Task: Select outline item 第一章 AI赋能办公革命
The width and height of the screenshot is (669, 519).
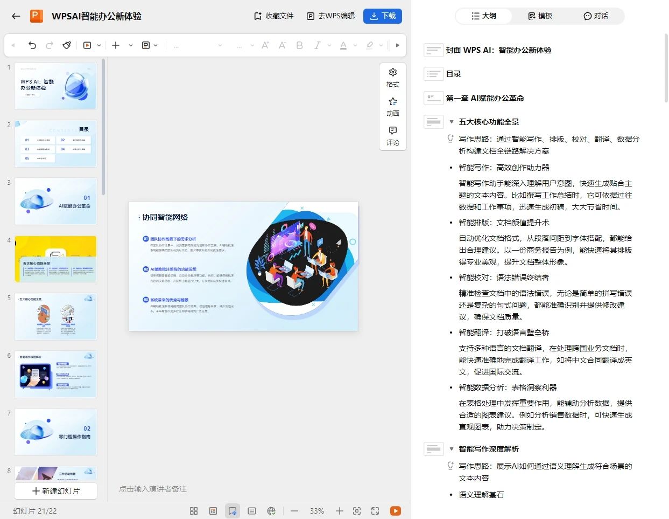Action: 484,98
